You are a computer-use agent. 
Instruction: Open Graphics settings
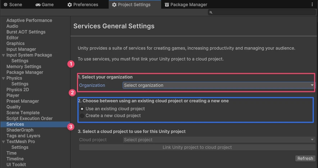[x=15, y=44]
